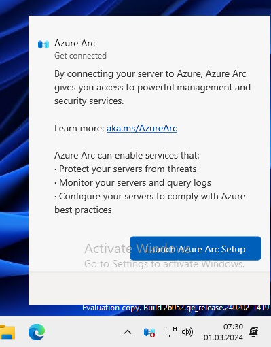Click the "By connecting your server" paragraph
271x347 pixels.
click(152, 88)
